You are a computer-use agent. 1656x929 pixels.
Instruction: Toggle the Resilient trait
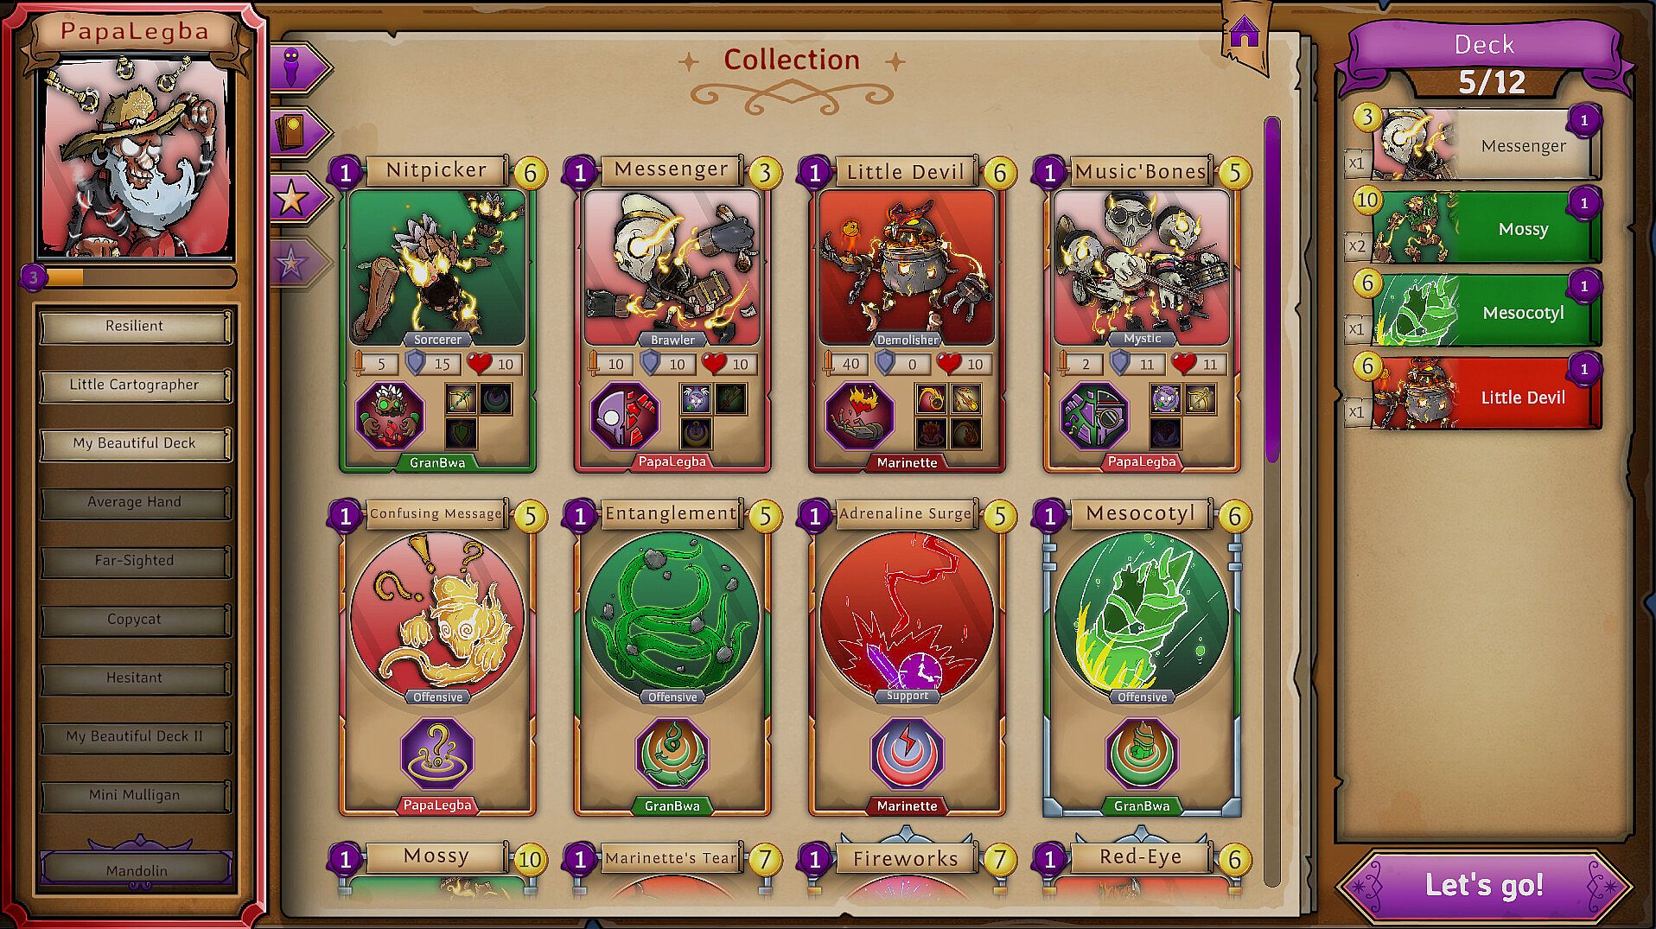click(x=135, y=326)
